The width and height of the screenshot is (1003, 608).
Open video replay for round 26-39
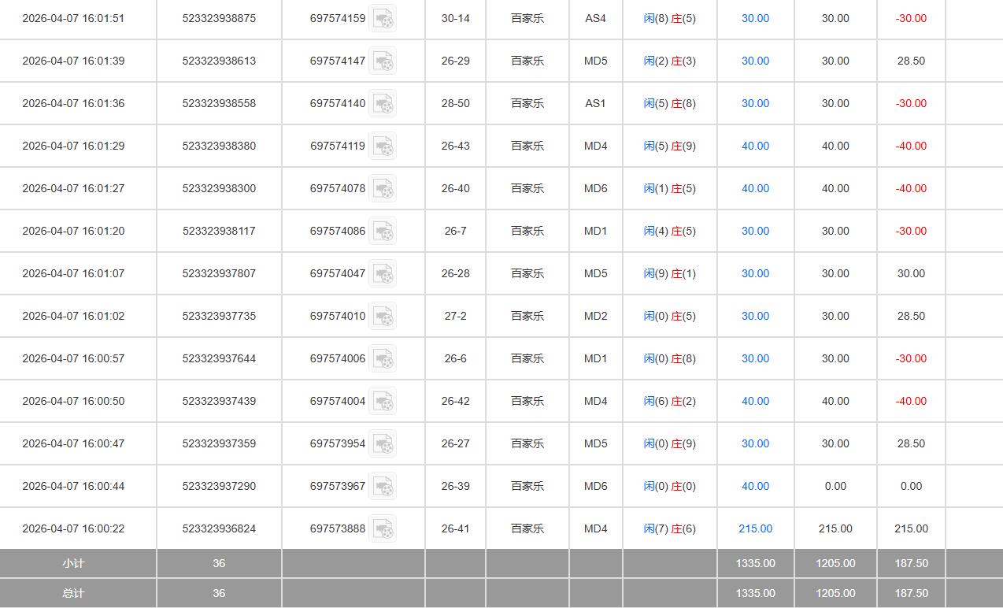click(383, 486)
